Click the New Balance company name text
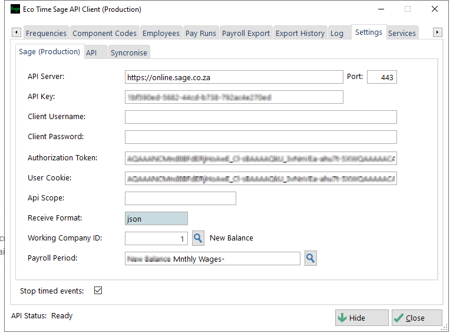 pos(232,238)
